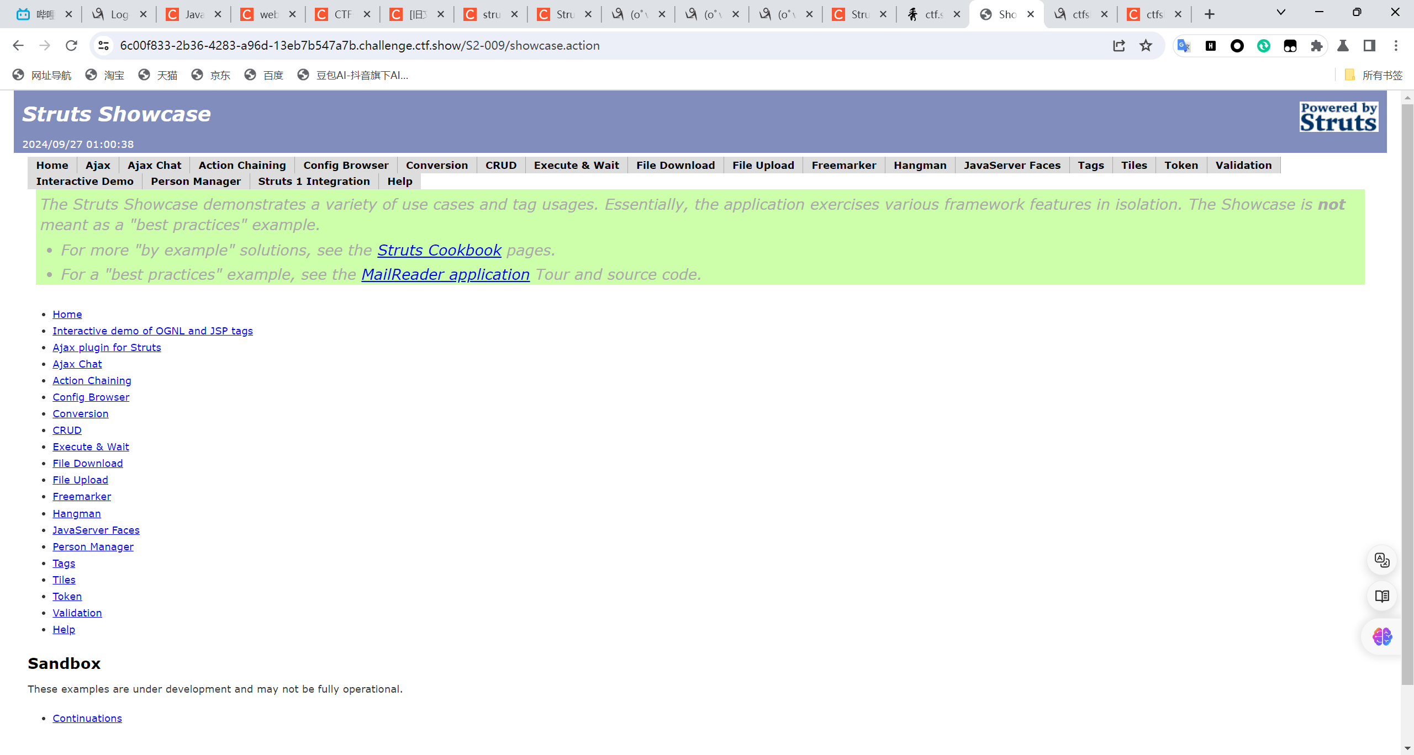Expand the tab search dropdown
The width and height of the screenshot is (1414, 755).
point(1281,12)
